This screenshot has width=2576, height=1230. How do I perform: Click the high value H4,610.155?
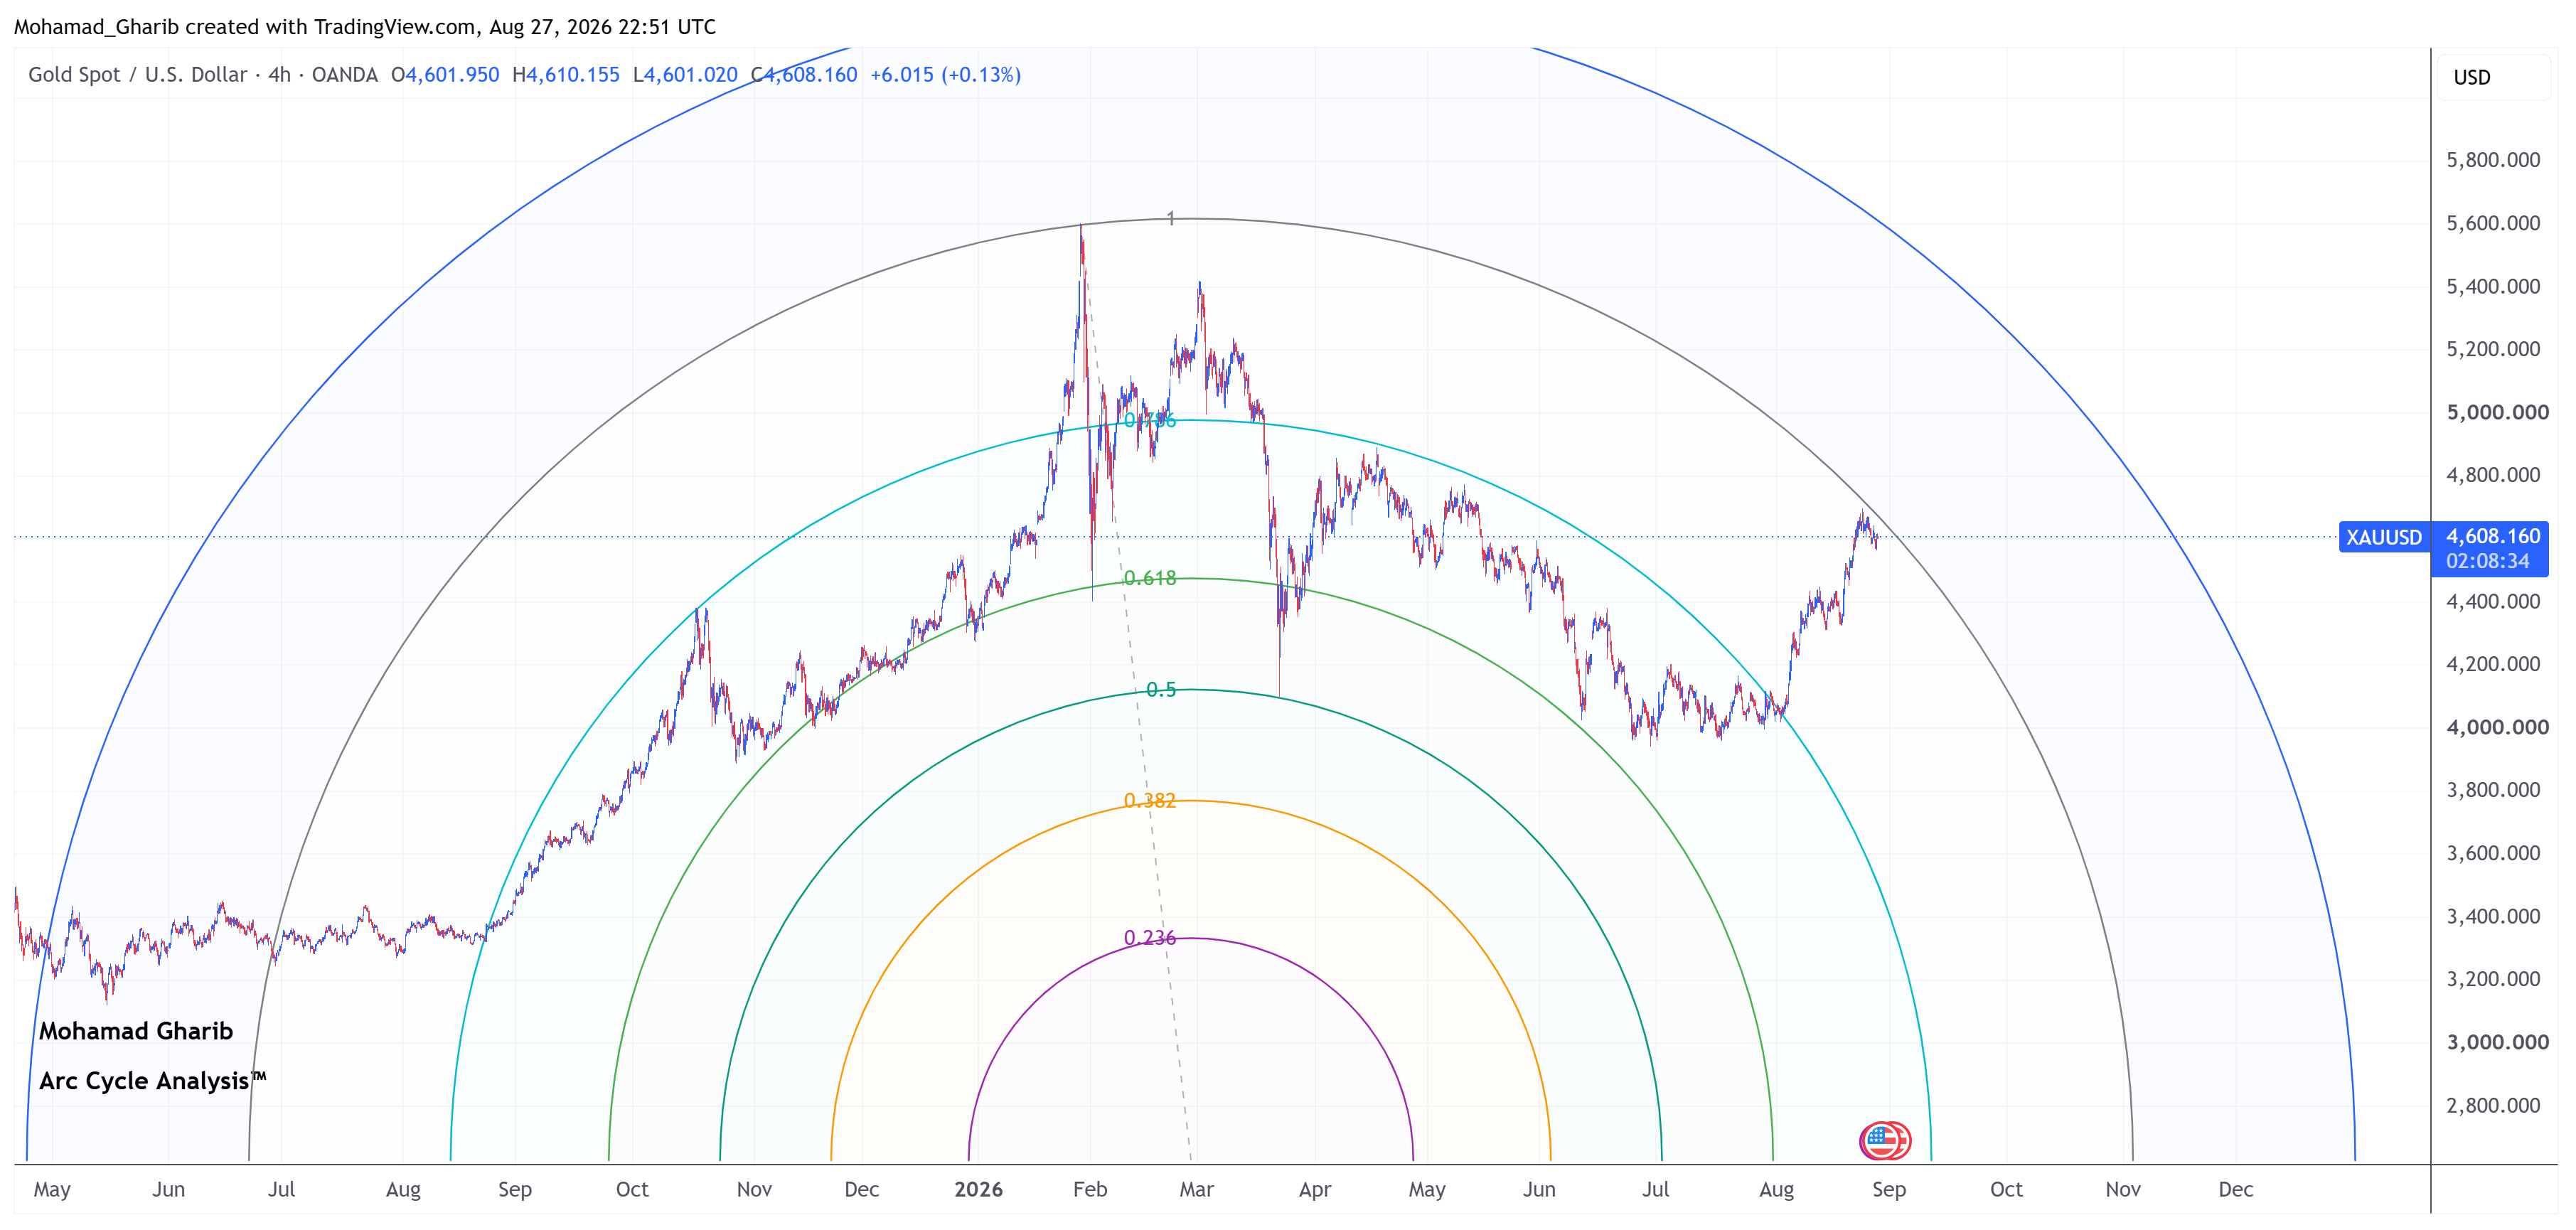[x=566, y=75]
